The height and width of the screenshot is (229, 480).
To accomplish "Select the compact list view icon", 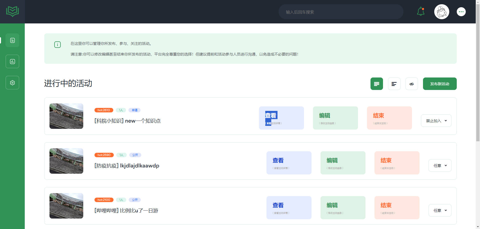I will click(x=394, y=84).
